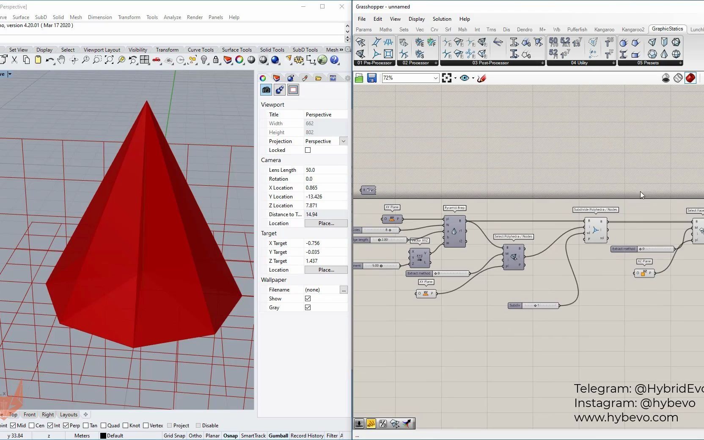Screen dimensions: 704x440
Task: Enable the Tan object snap
Action: 86,426
